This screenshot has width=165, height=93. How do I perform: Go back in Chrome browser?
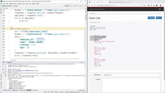click(89, 5)
